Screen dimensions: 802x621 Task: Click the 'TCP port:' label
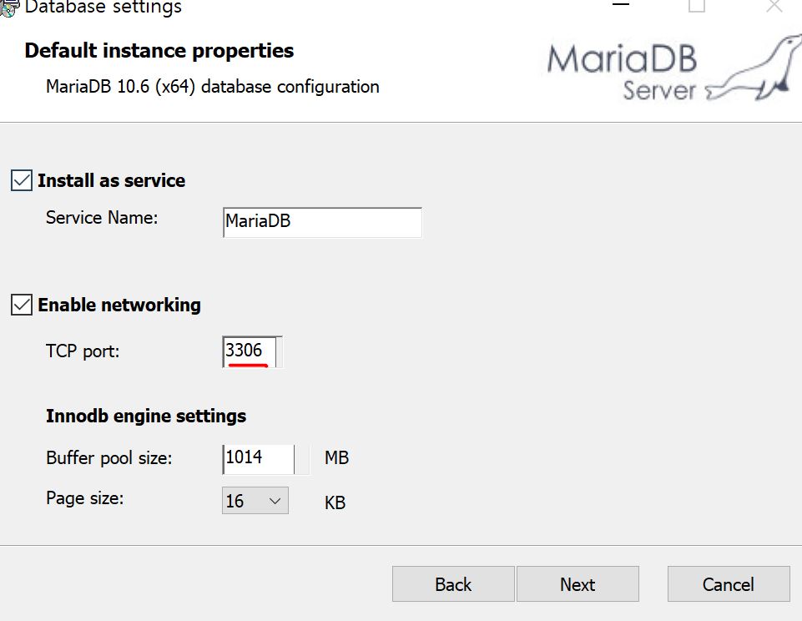pyautogui.click(x=83, y=351)
